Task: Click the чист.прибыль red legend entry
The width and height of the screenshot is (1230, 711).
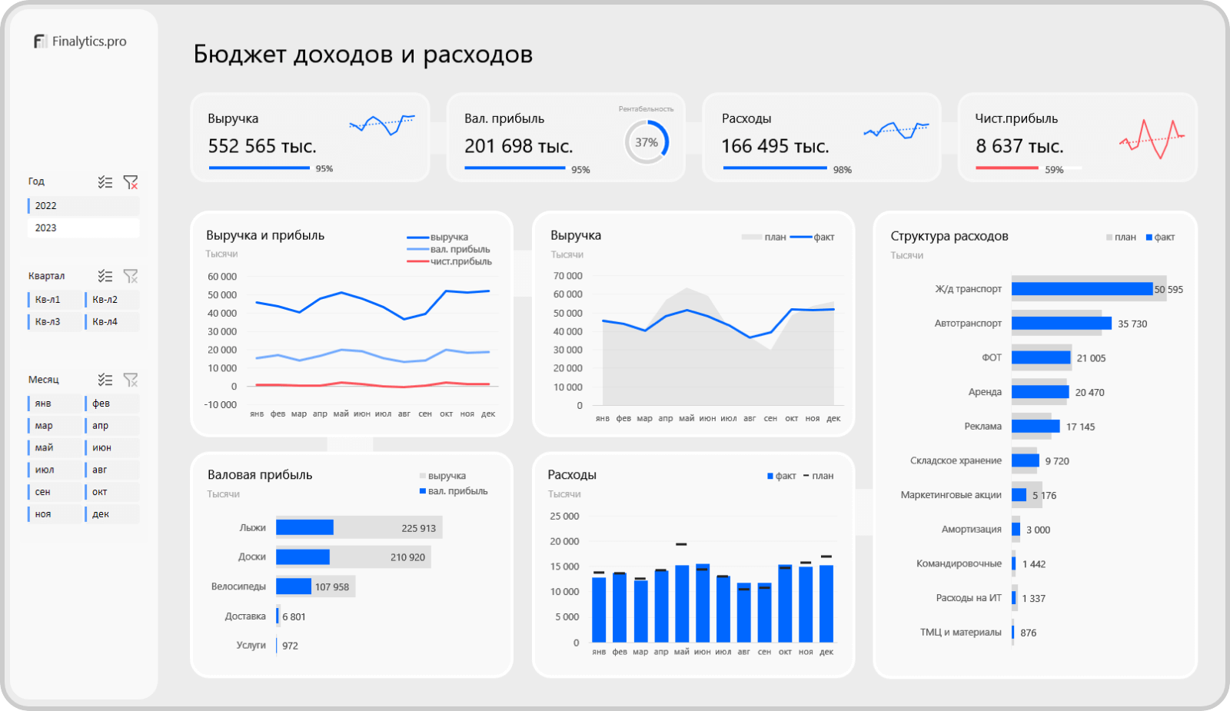Action: pos(450,261)
